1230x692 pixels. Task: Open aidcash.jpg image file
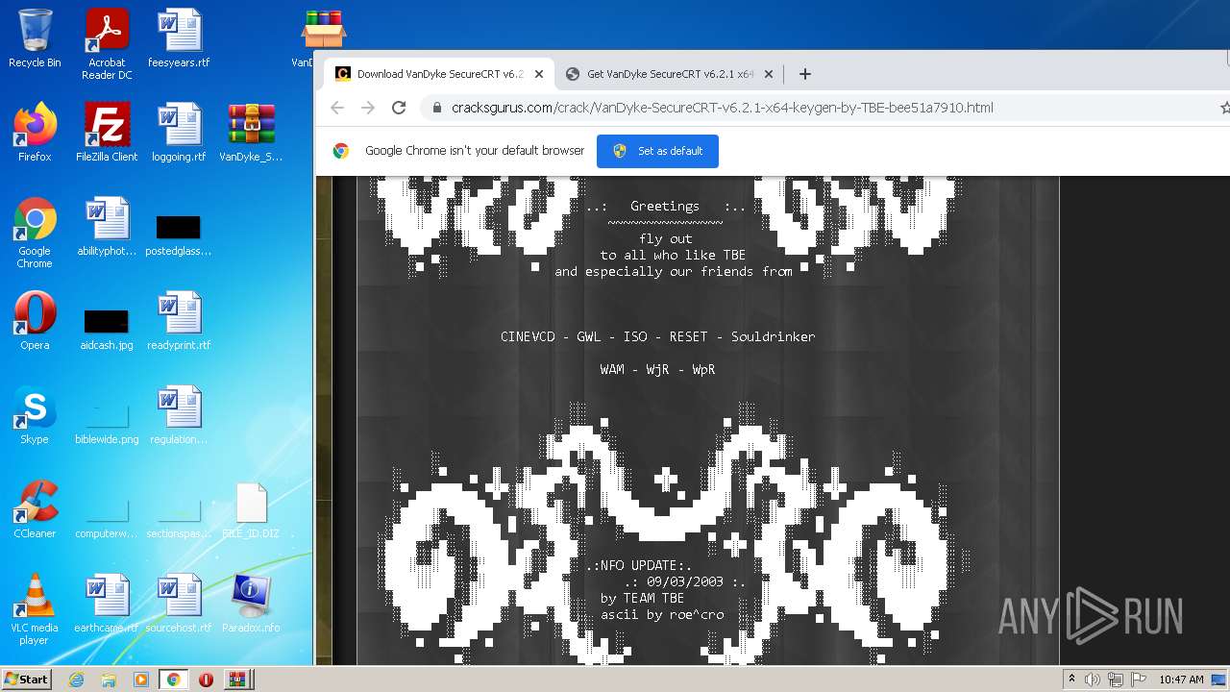click(x=107, y=330)
